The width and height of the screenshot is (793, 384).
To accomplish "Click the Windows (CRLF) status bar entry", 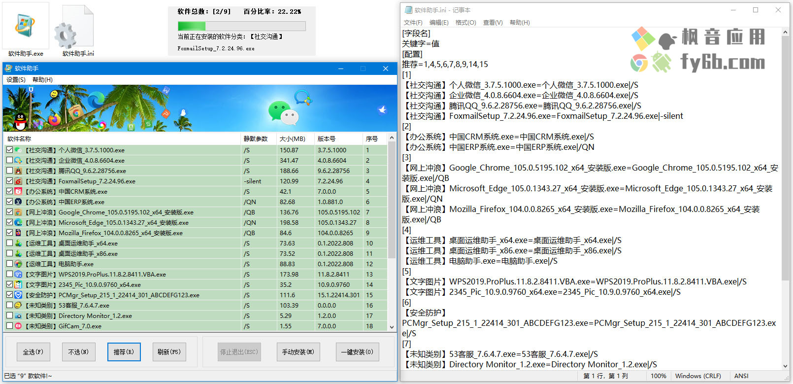I will pyautogui.click(x=698, y=376).
